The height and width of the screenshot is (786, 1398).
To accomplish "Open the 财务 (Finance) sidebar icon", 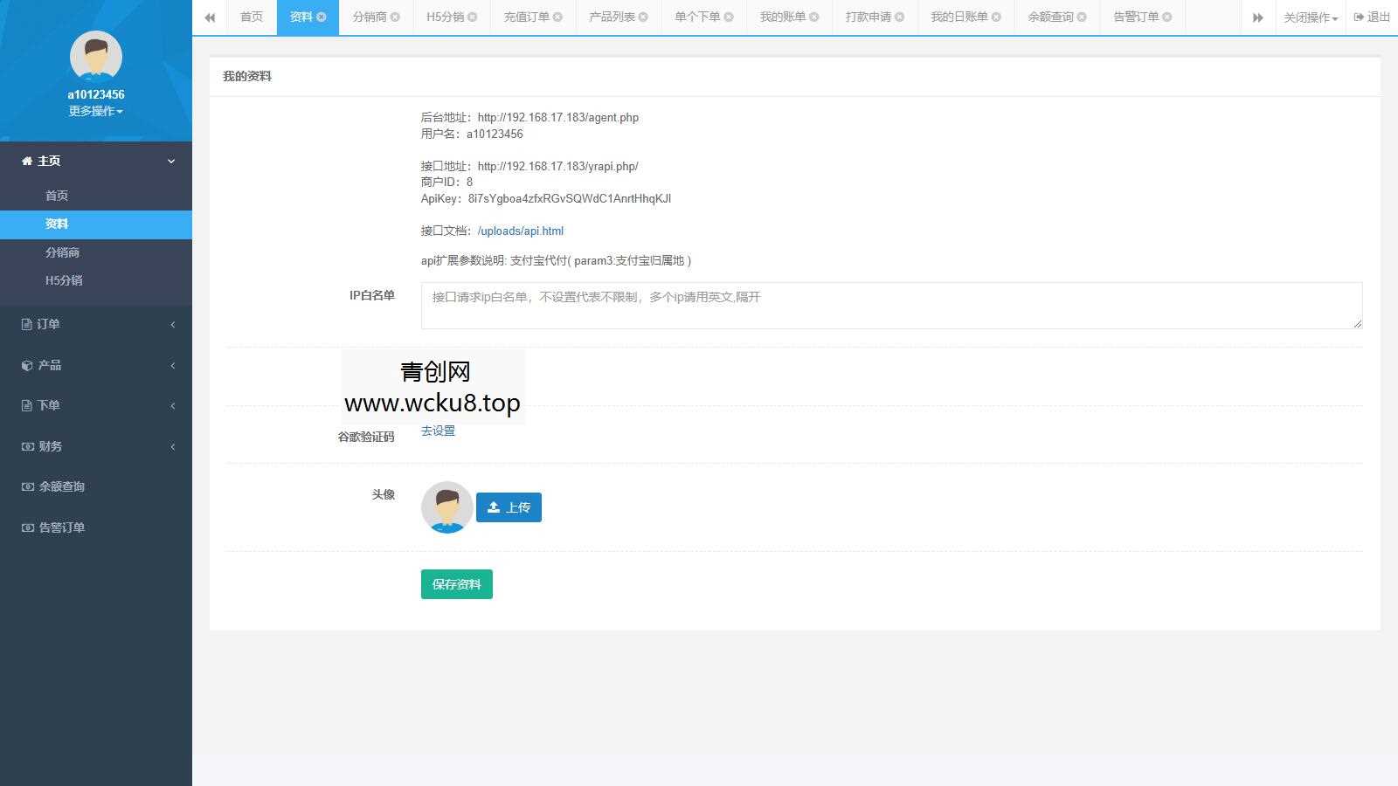I will [26, 446].
